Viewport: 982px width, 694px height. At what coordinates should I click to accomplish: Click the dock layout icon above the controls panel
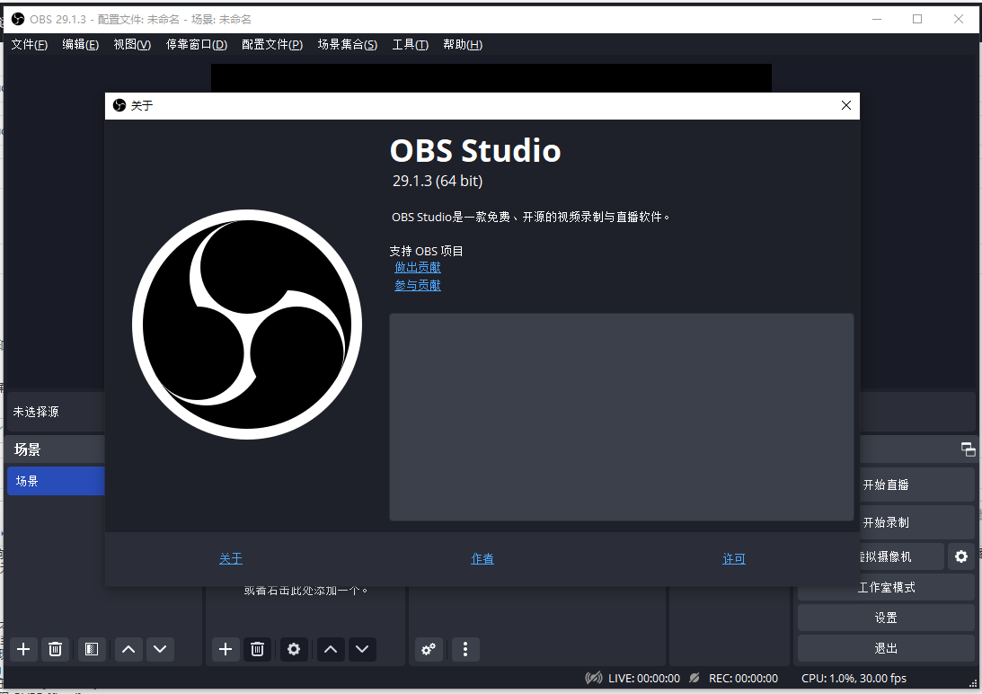(968, 449)
